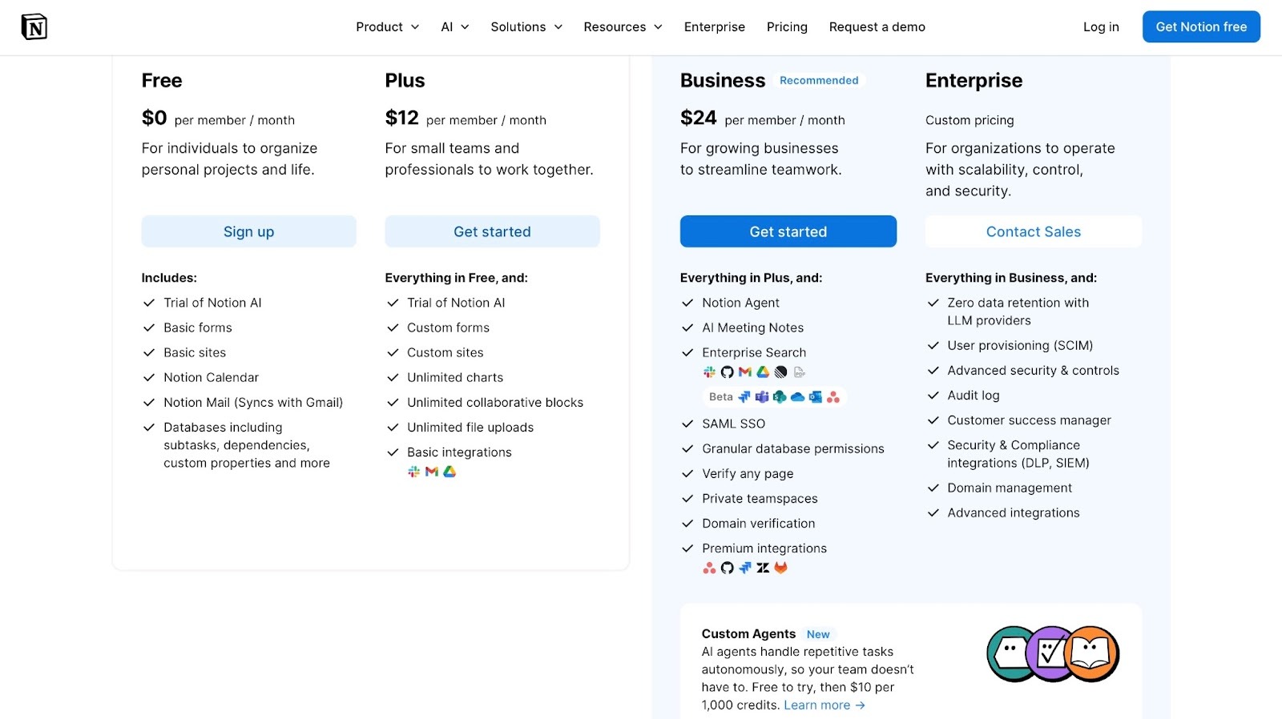
Task: Expand the Resources navigation dropdown
Action: coord(623,27)
